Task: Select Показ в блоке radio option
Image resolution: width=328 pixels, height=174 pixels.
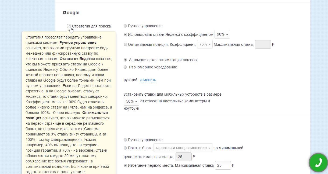Action: (125, 148)
